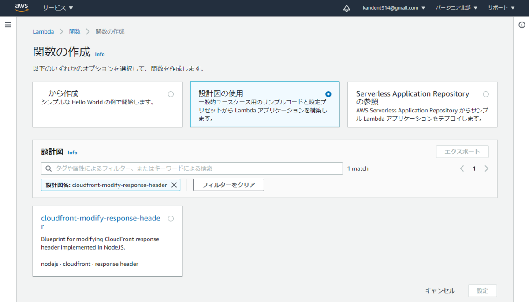Open the notifications bell icon
The height and width of the screenshot is (302, 529).
pos(346,8)
